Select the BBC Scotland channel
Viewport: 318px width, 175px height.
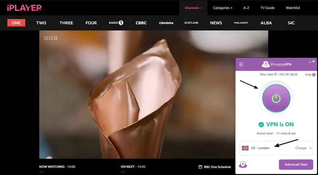191,23
